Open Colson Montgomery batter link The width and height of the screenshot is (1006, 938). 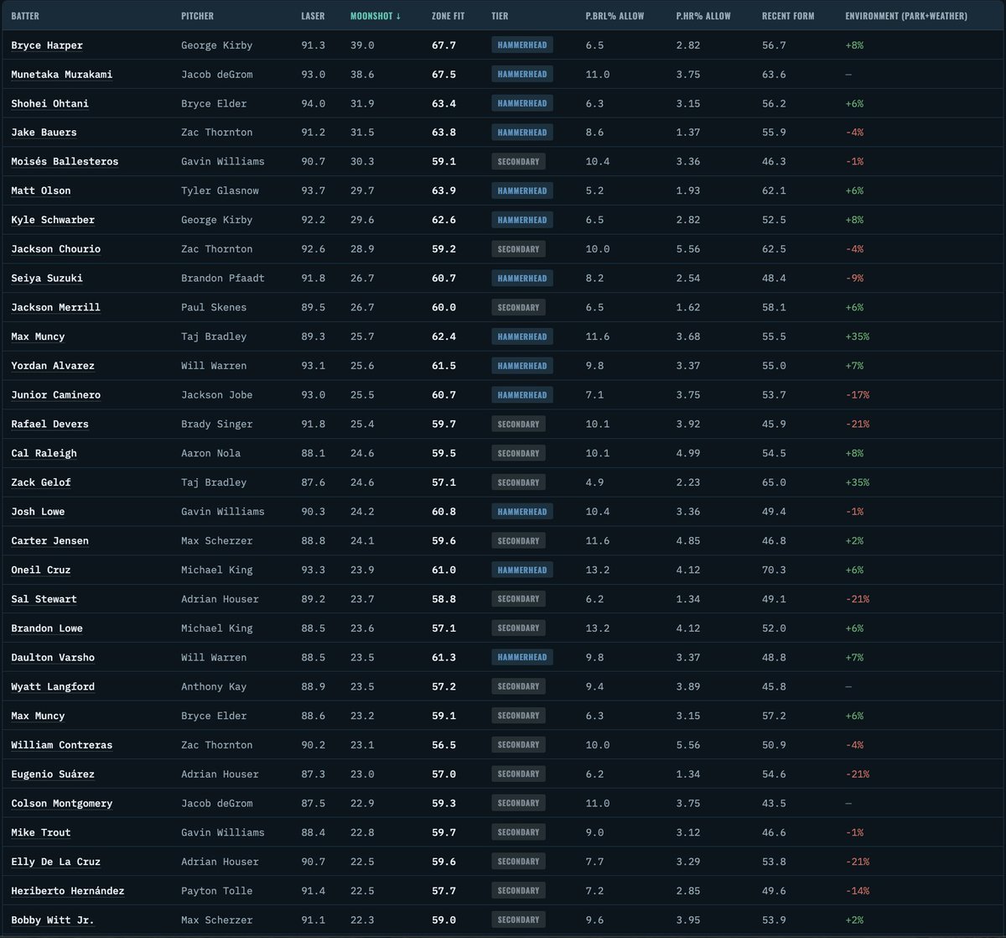point(61,804)
